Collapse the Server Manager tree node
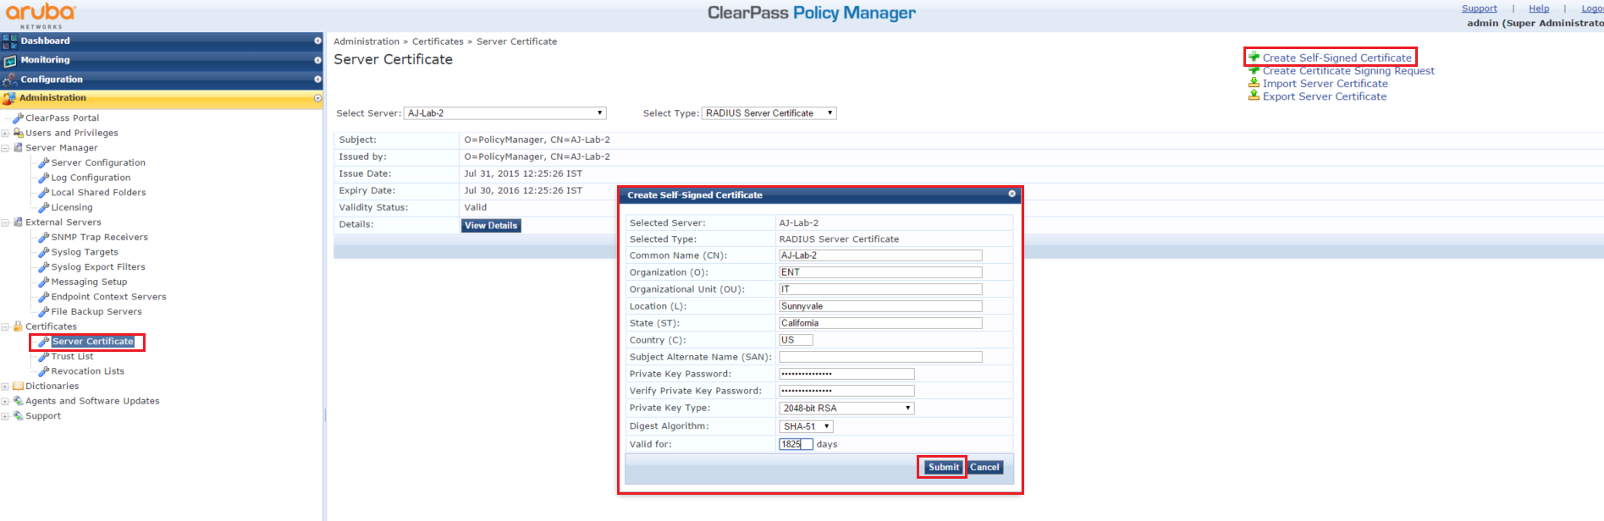The image size is (1604, 521). (x=5, y=148)
